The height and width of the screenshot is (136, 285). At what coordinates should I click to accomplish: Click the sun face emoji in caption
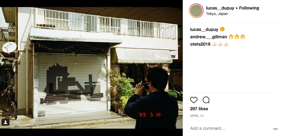[x=222, y=29]
